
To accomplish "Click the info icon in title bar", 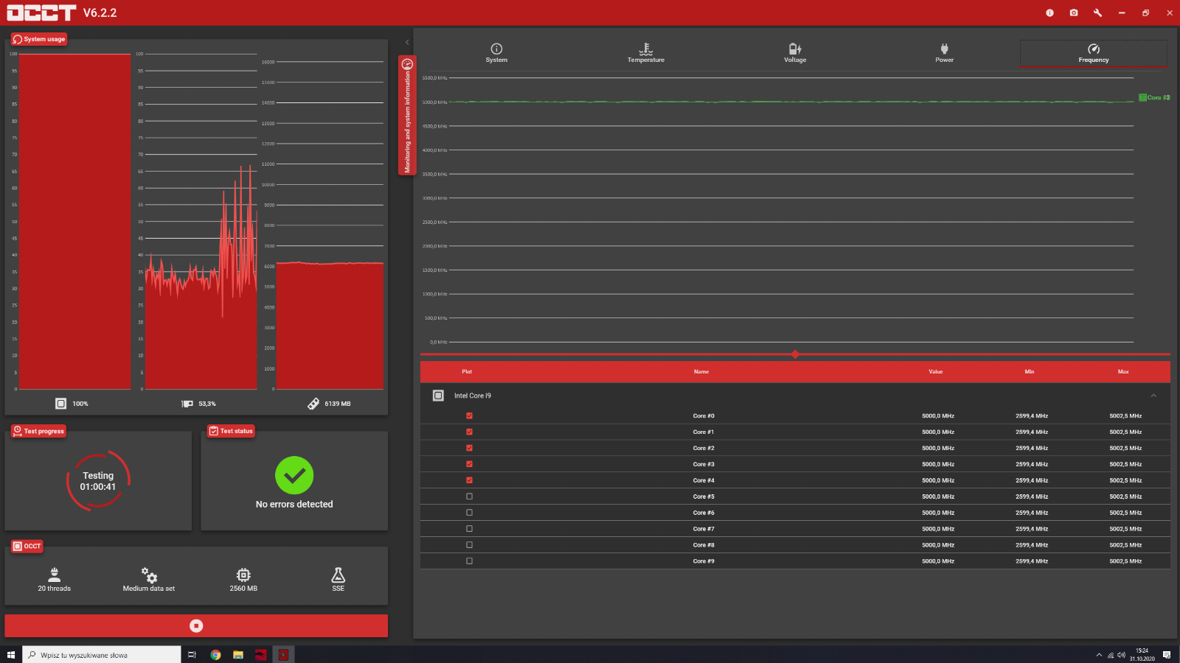I will point(1049,13).
